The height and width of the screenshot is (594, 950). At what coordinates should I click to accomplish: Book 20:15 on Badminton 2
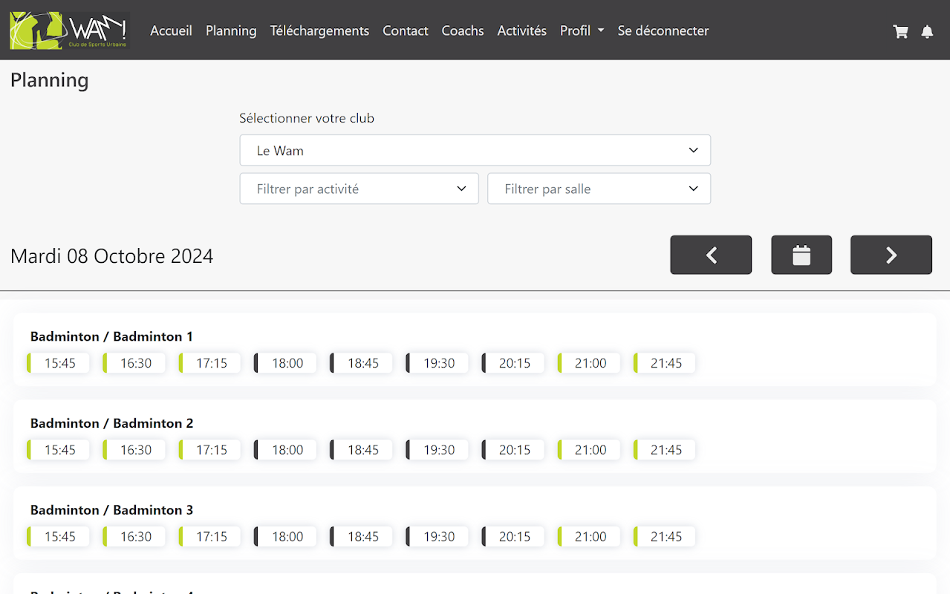[x=513, y=450]
